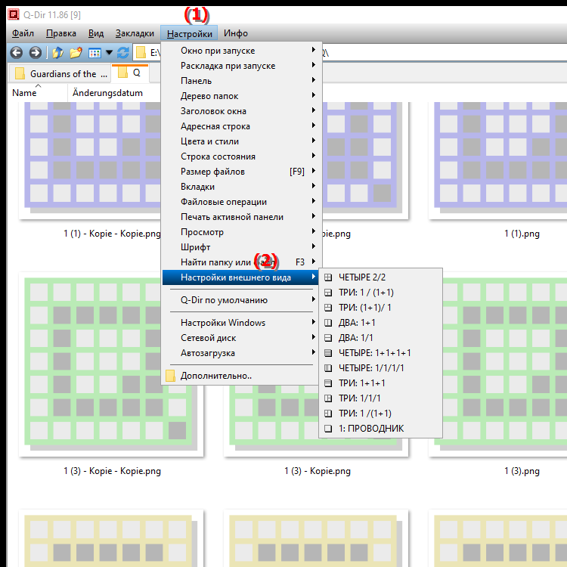Image resolution: width=567 pixels, height=567 pixels.
Task: Sort by the Name column header
Action: (38, 93)
